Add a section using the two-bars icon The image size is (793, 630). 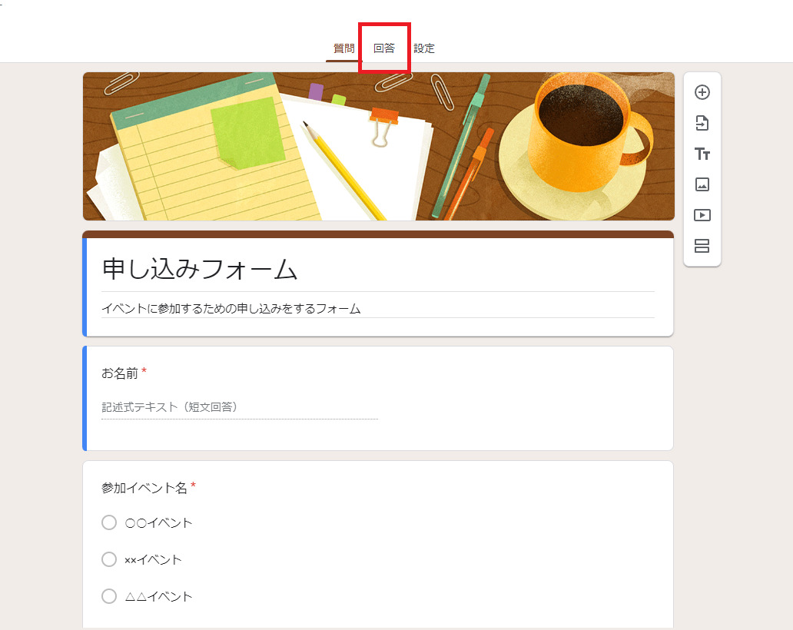(x=702, y=246)
